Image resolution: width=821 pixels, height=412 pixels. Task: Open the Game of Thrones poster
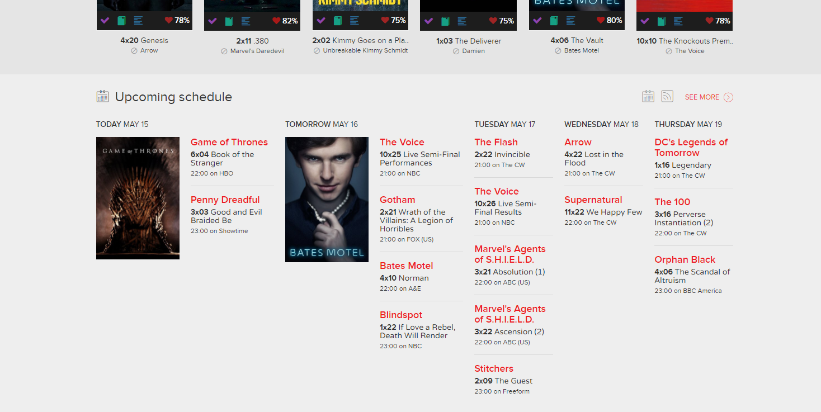[x=138, y=198]
